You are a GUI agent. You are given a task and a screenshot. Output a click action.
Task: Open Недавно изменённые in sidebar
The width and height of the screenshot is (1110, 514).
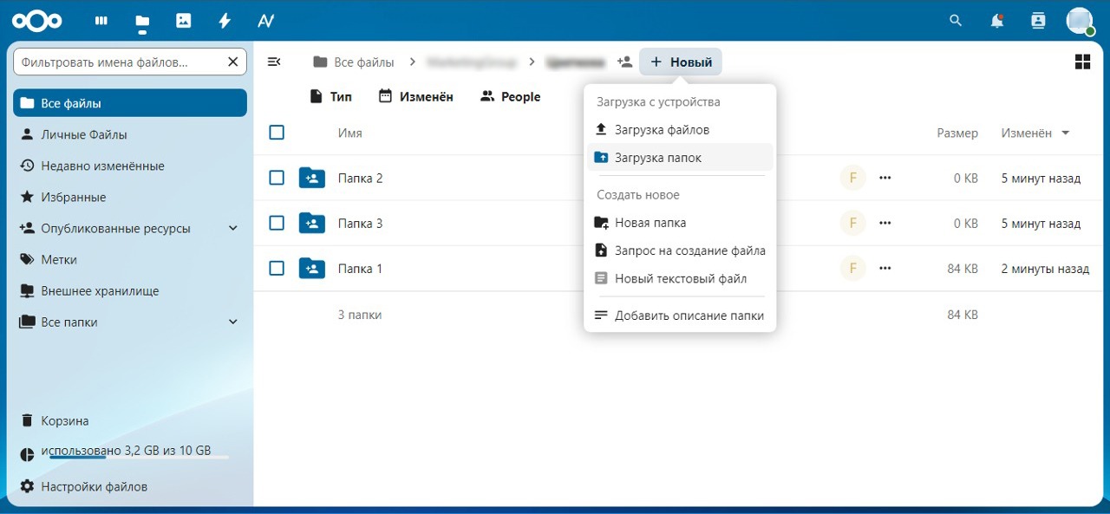pos(130,166)
